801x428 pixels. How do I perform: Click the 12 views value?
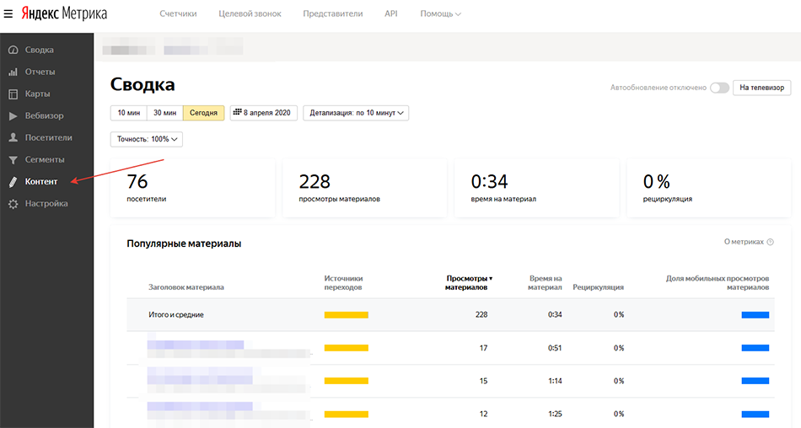coord(483,415)
